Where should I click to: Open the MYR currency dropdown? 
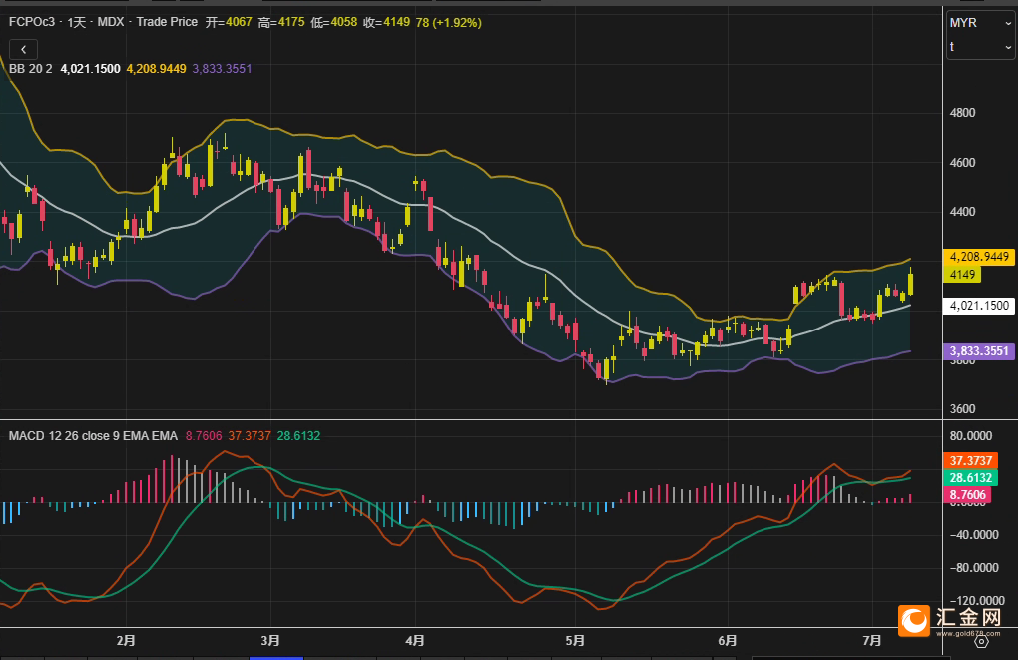(x=980, y=23)
